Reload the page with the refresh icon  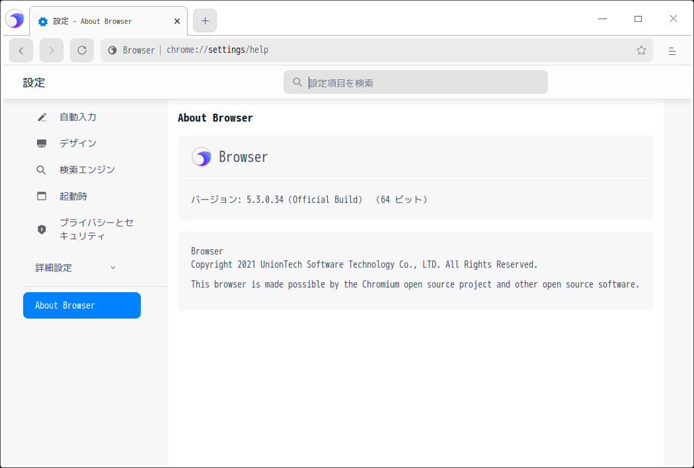pyautogui.click(x=82, y=50)
